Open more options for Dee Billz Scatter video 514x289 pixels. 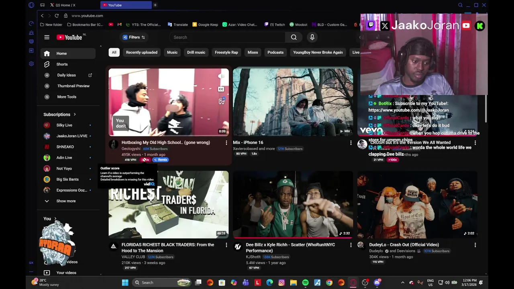click(351, 245)
